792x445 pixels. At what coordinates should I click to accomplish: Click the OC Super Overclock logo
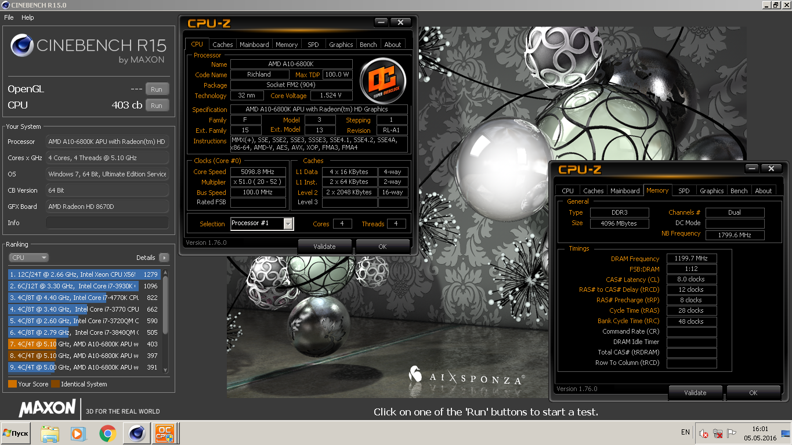[x=383, y=80]
